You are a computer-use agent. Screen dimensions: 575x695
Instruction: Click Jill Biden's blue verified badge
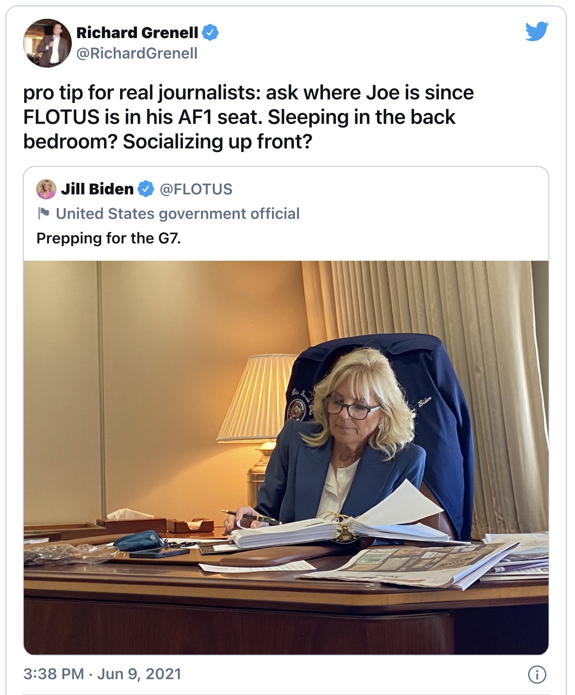(146, 189)
